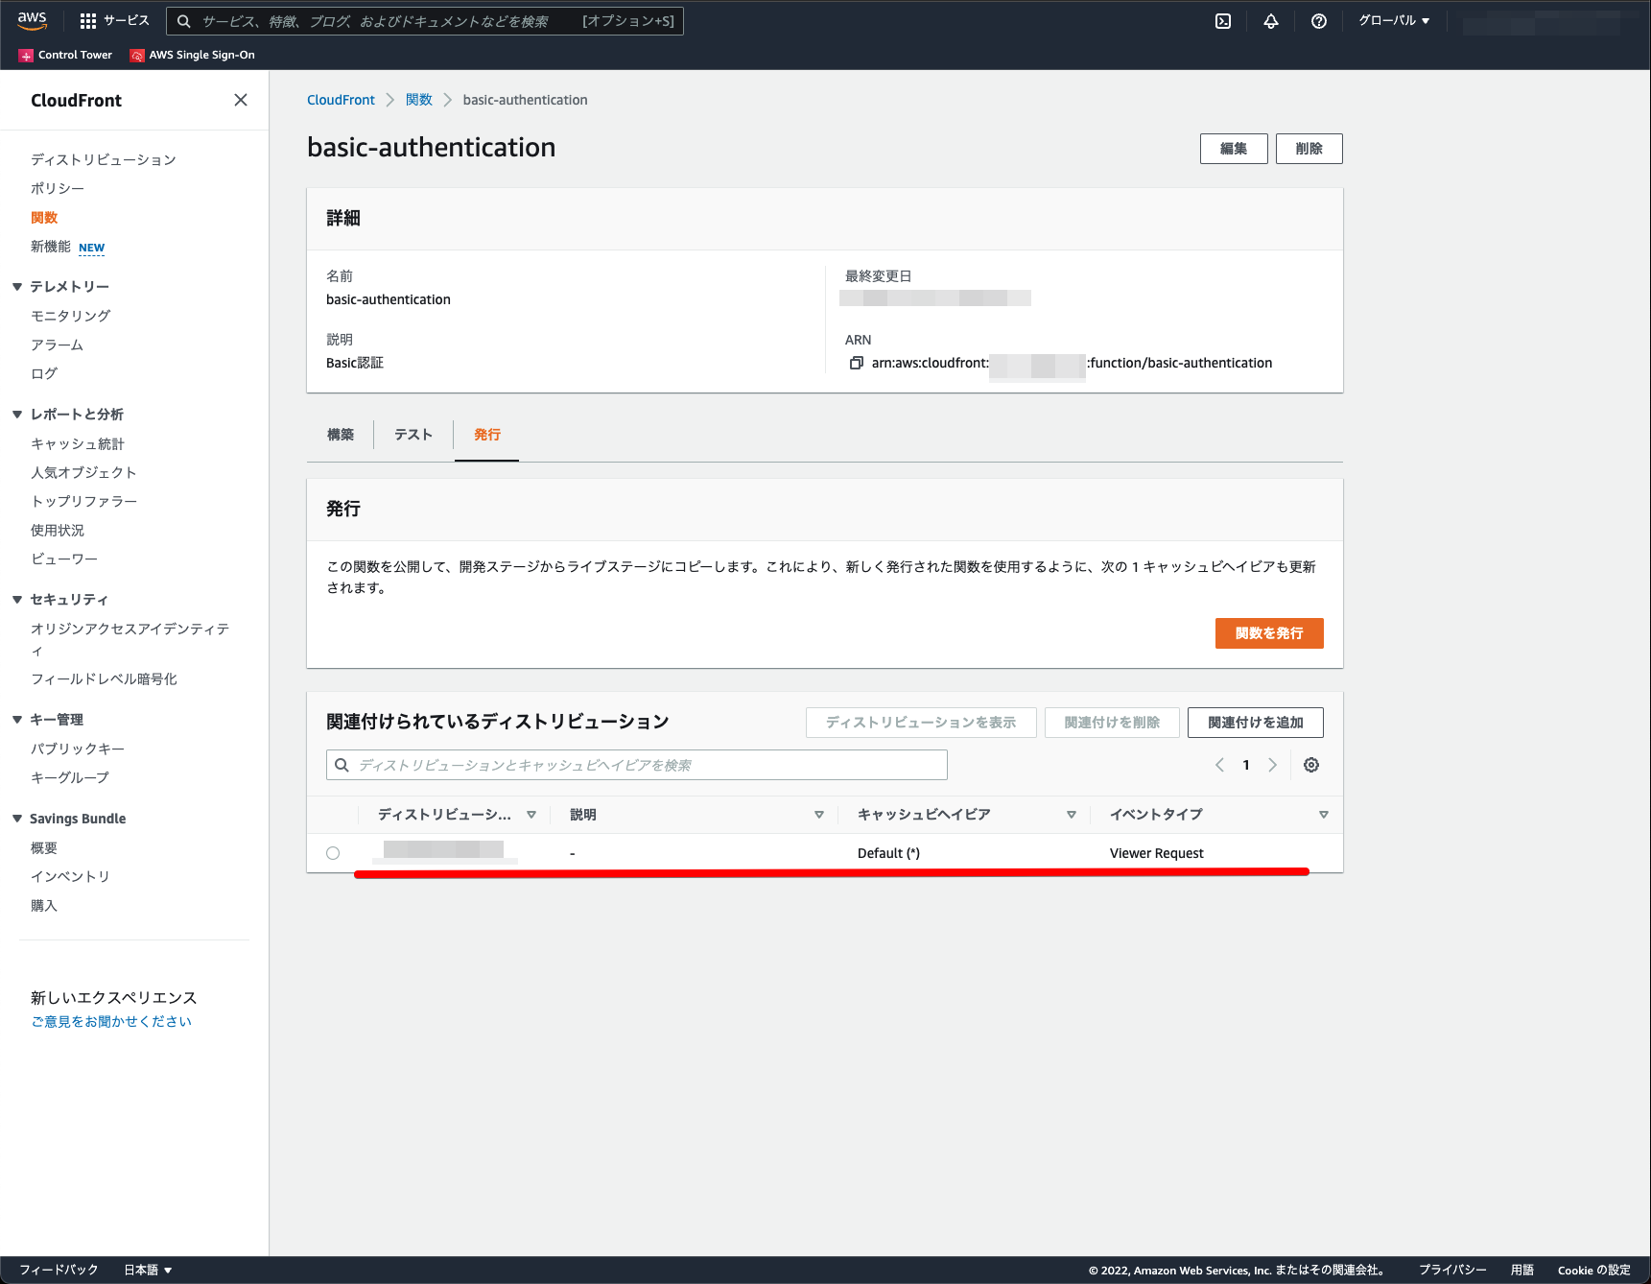1651x1284 pixels.
Task: Copy the function ARN with the copy icon
Action: [857, 363]
